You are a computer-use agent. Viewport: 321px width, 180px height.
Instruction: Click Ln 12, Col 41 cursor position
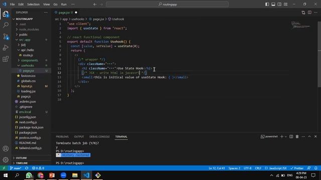pyautogui.click(x=217, y=168)
